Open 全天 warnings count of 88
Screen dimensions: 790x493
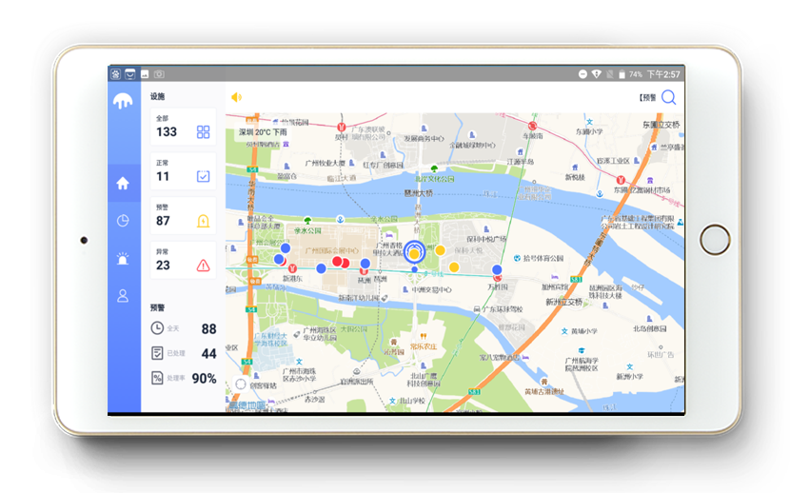click(x=183, y=328)
